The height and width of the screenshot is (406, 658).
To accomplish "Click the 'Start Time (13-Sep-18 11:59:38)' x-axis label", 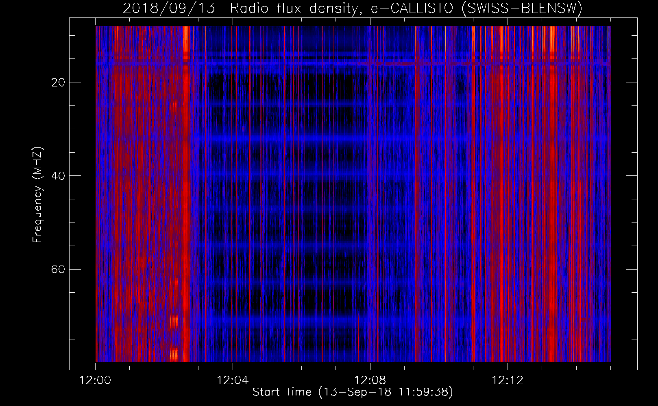I will 353,392.
